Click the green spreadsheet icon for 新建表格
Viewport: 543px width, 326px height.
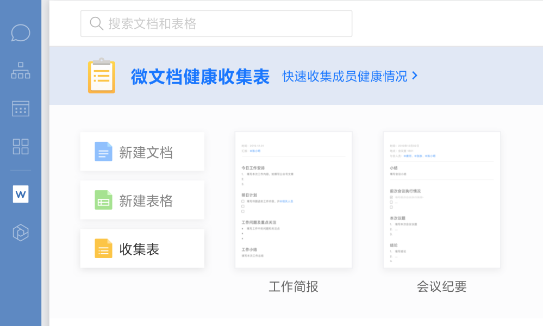(x=103, y=200)
